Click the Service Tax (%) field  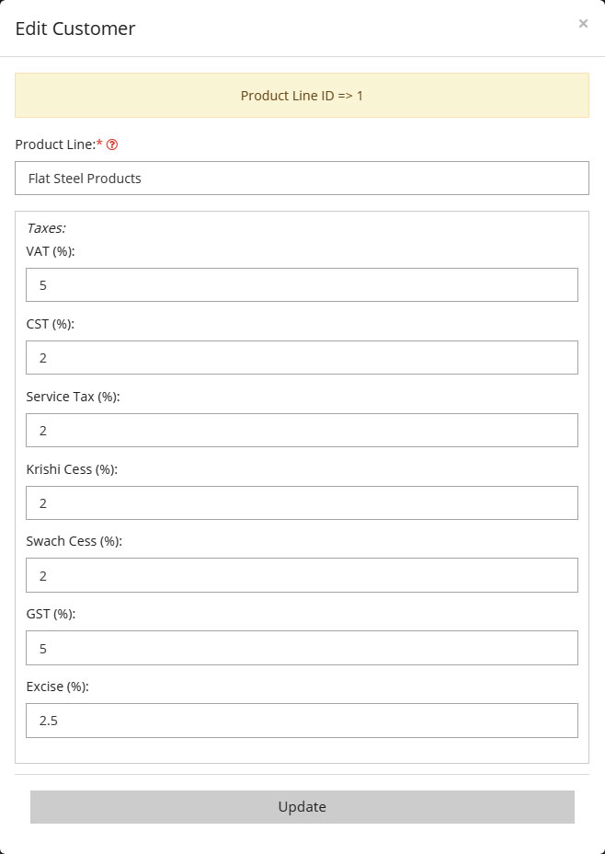[302, 431]
